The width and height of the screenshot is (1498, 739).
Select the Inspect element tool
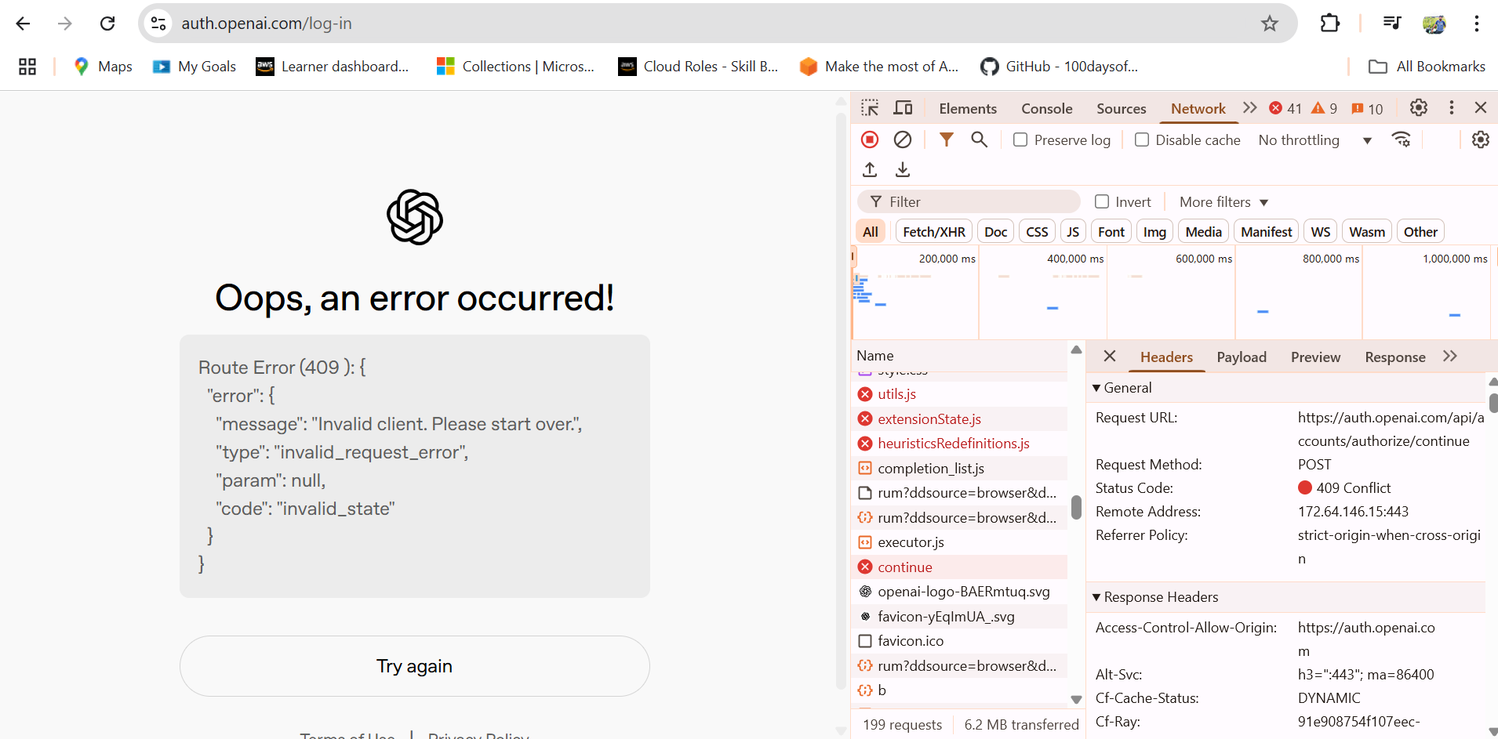click(871, 107)
